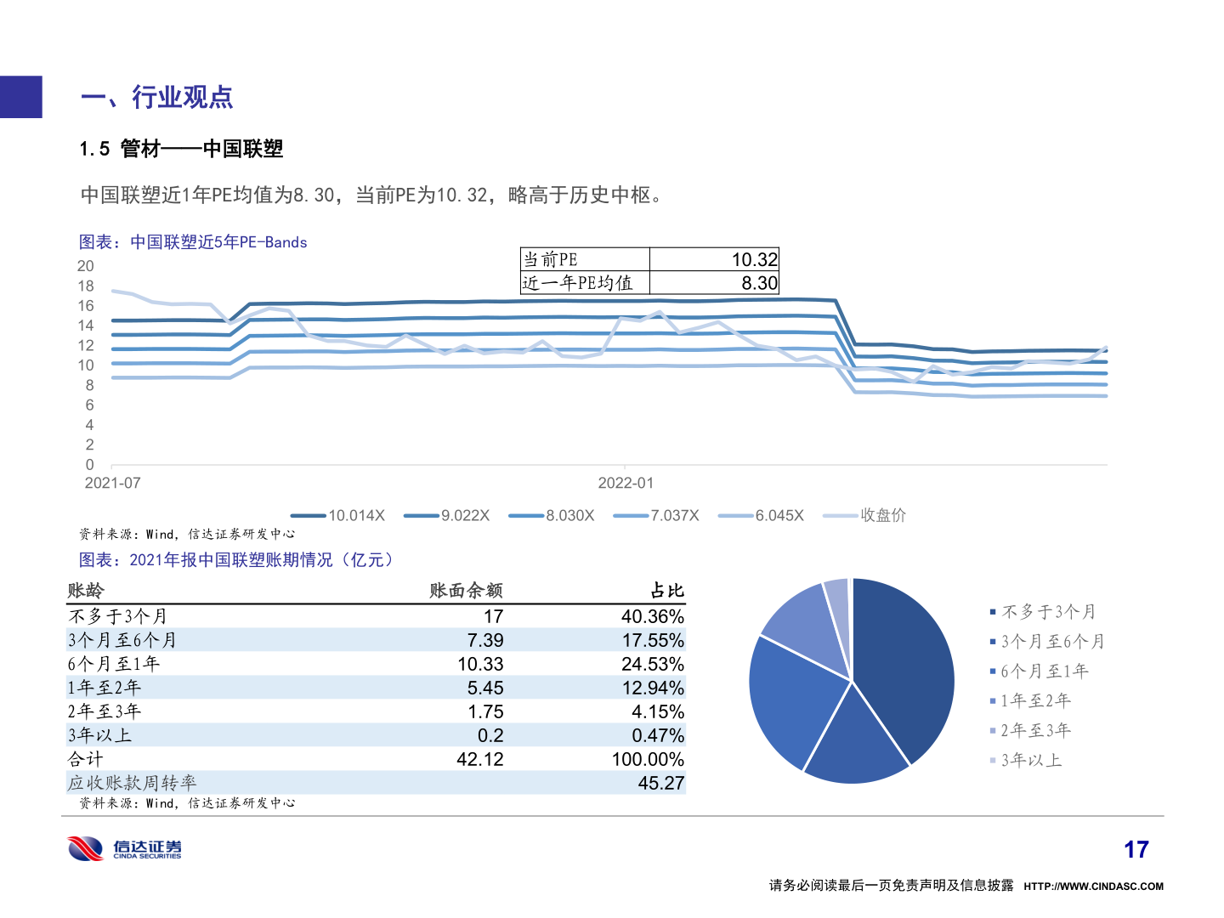The width and height of the screenshot is (1224, 918).
Task: Click the total 42.12 cell
Action: 480,759
